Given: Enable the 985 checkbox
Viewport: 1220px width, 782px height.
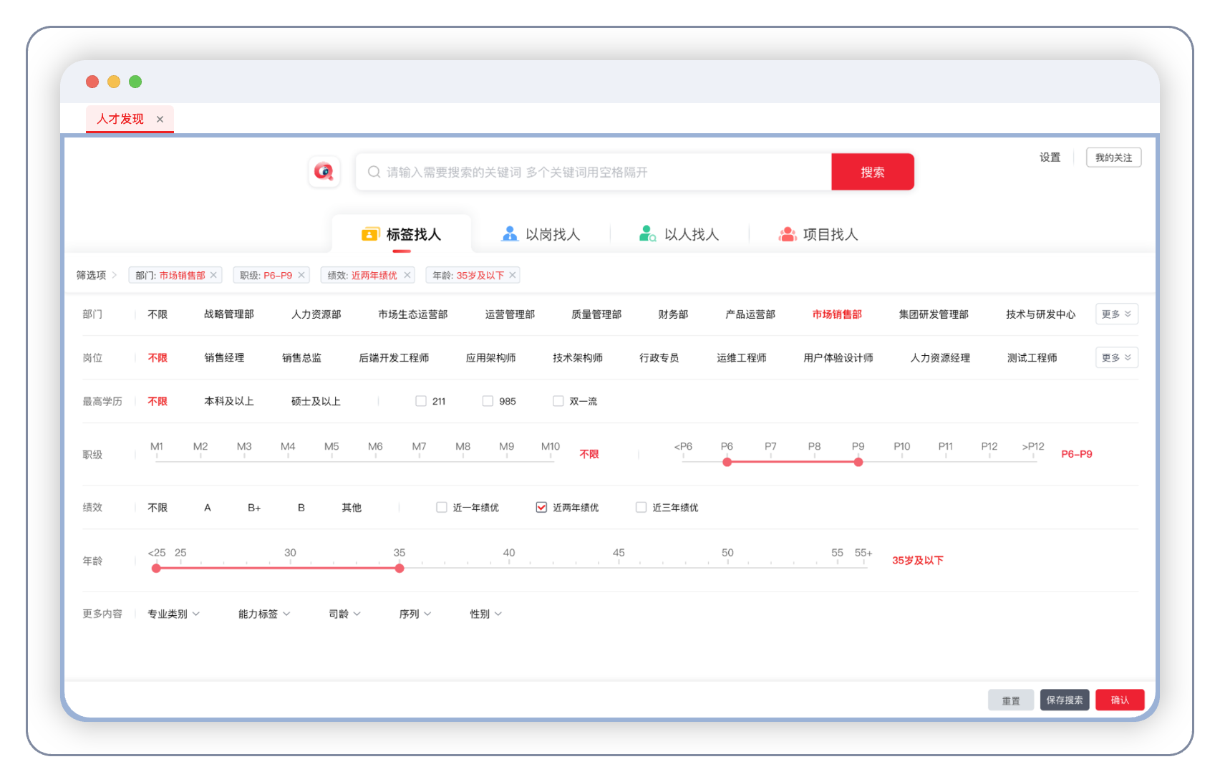Looking at the screenshot, I should [488, 401].
